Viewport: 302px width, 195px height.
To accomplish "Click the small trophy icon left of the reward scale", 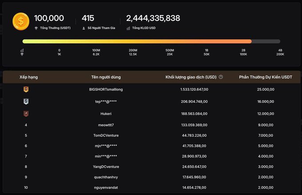I will click(22, 54).
